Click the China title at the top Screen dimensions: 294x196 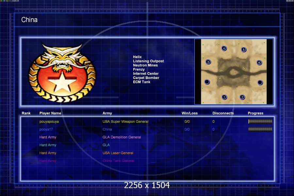[29, 20]
